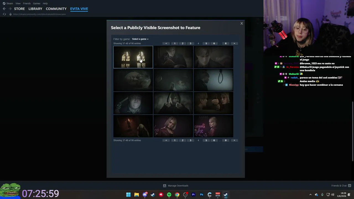Switch to the LIBRARY tab
This screenshot has width=354, height=199.
pyautogui.click(x=35, y=9)
